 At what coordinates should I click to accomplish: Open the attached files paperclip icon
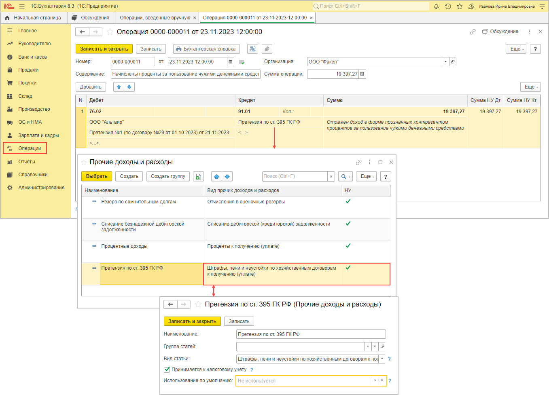point(267,49)
